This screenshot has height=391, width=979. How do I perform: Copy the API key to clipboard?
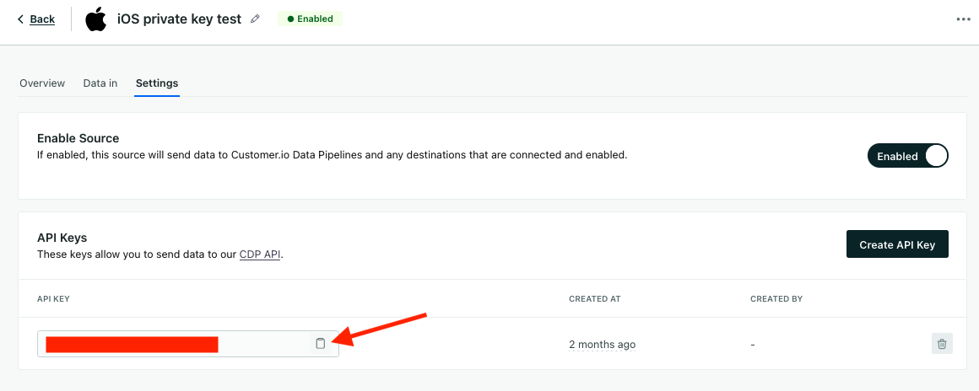(320, 344)
